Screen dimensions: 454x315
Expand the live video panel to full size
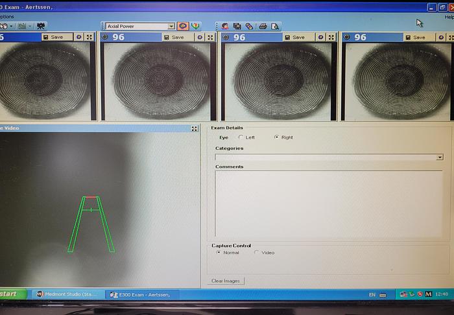195,128
